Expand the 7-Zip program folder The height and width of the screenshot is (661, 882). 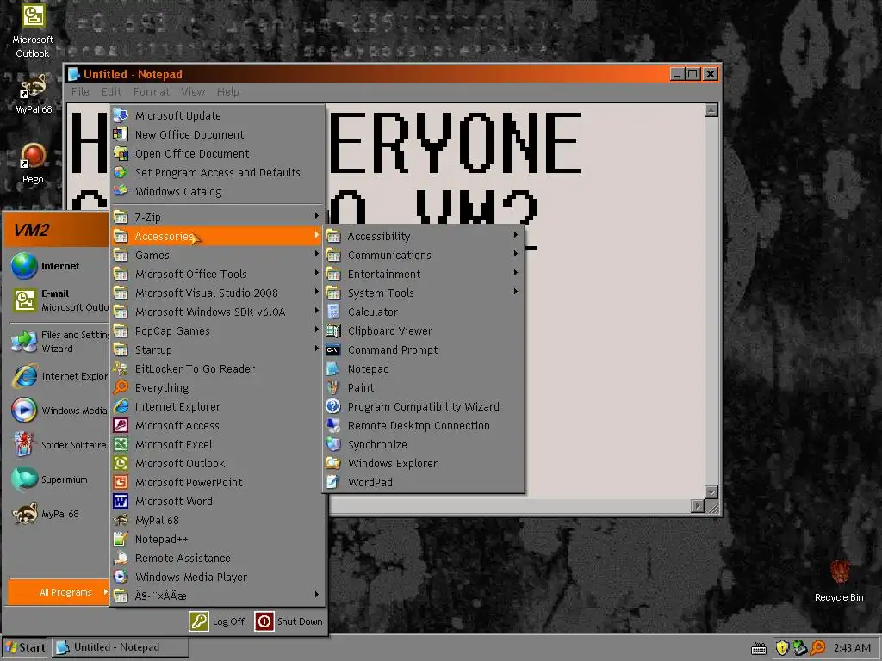tap(218, 217)
